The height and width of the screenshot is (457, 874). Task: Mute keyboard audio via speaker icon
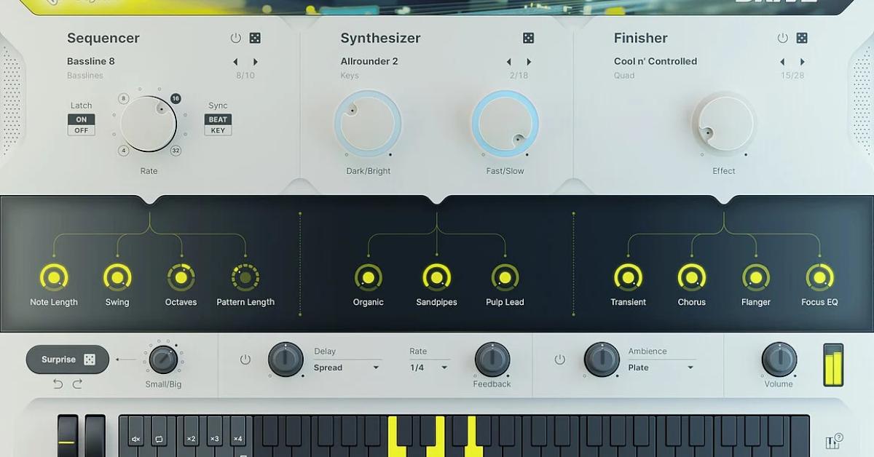(134, 438)
